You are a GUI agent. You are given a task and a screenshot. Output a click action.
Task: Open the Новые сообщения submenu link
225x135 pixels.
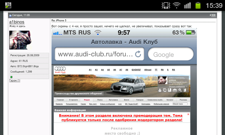point(107,104)
